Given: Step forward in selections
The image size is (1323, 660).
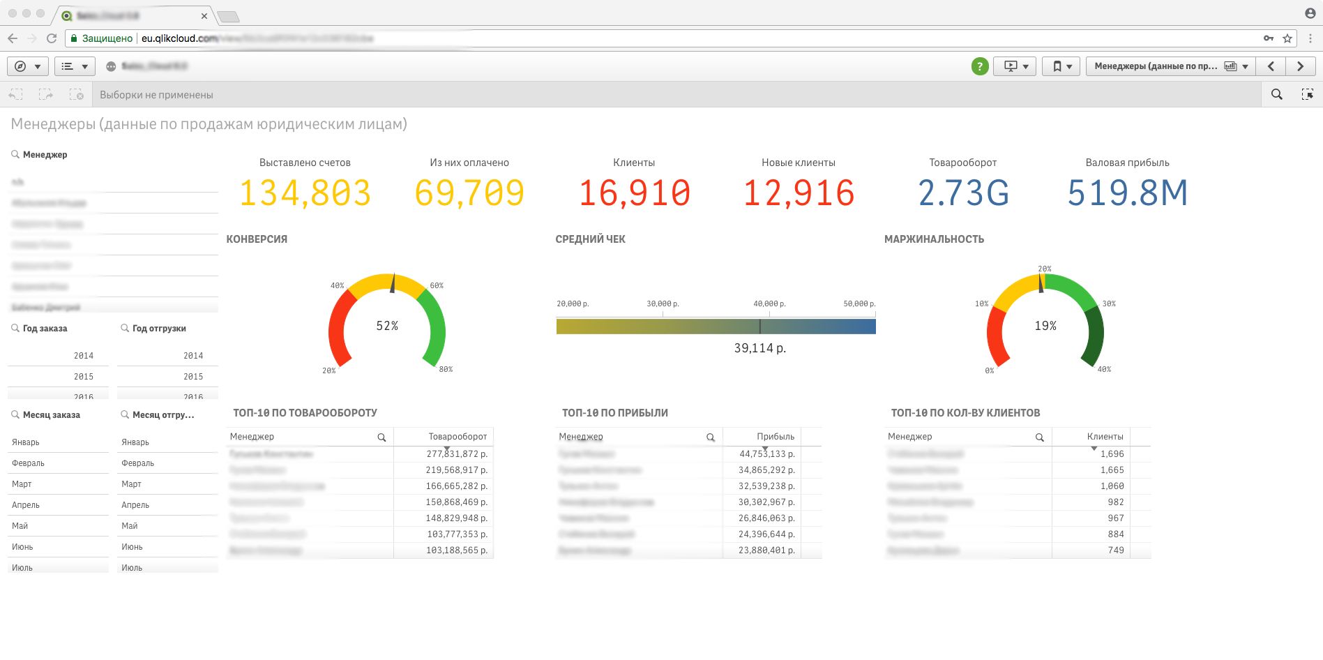Looking at the screenshot, I should pyautogui.click(x=46, y=94).
